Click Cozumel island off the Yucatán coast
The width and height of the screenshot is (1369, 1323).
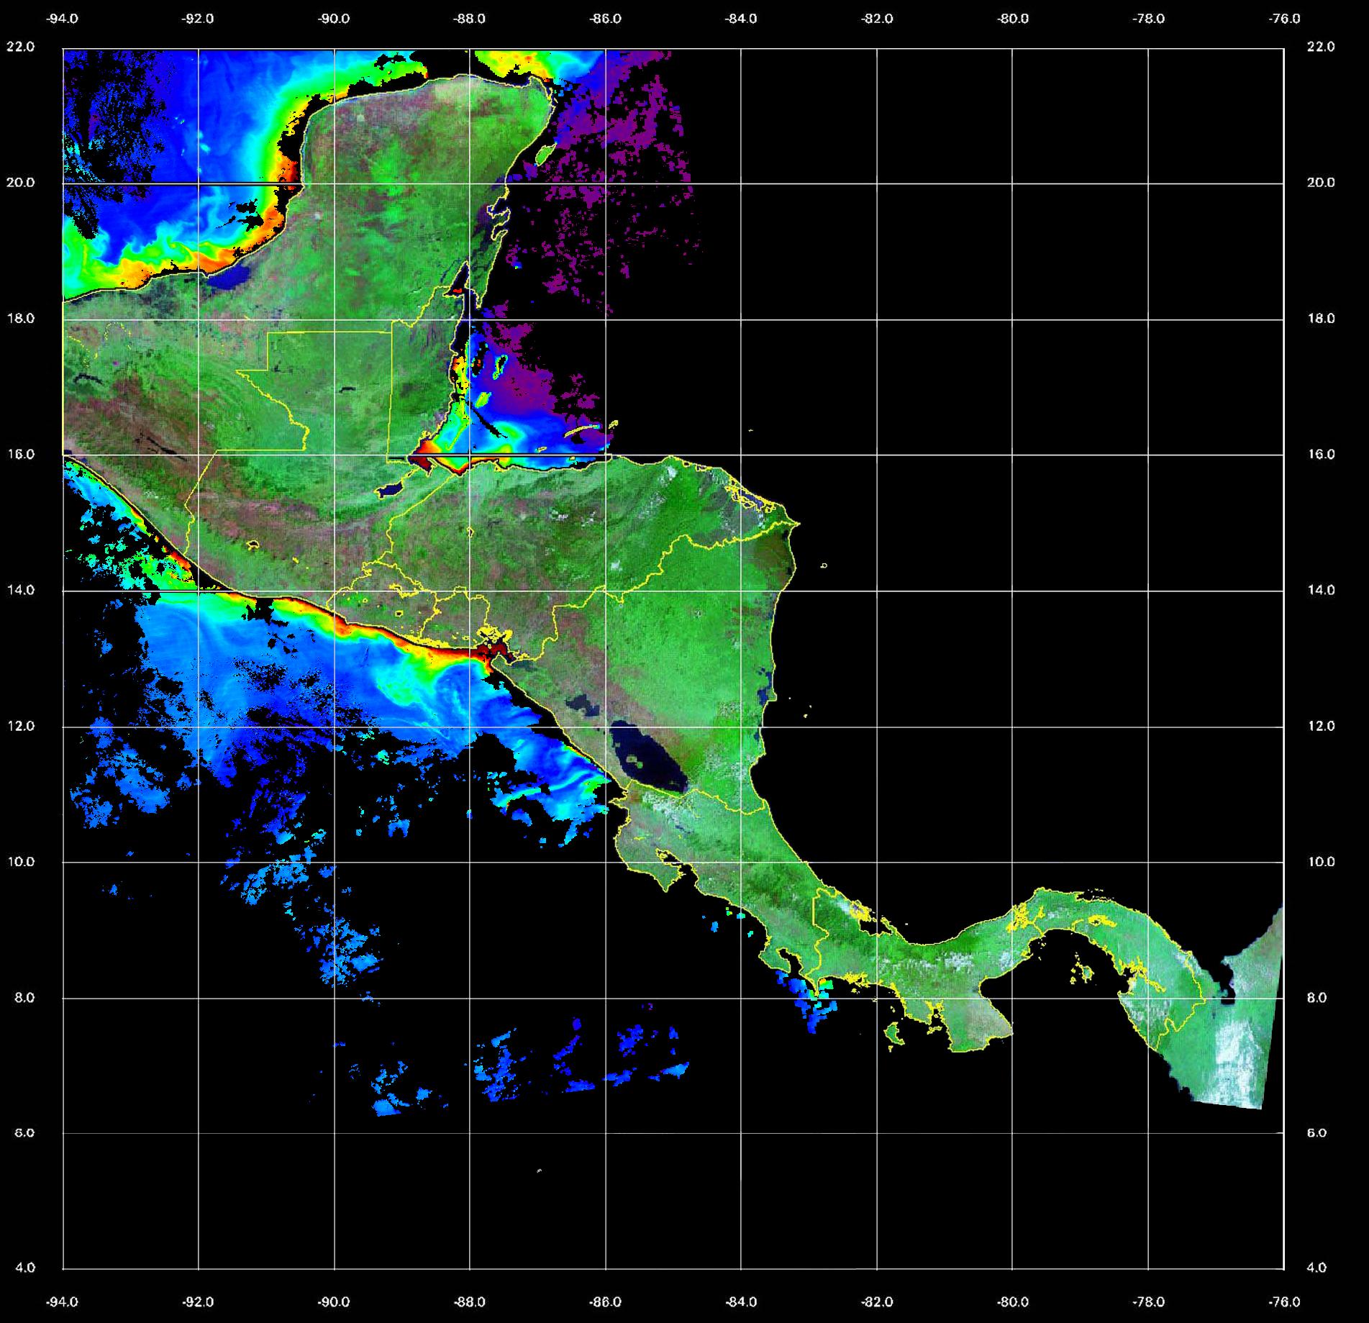tap(545, 153)
